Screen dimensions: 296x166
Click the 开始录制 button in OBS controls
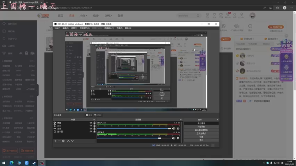pos(201,127)
